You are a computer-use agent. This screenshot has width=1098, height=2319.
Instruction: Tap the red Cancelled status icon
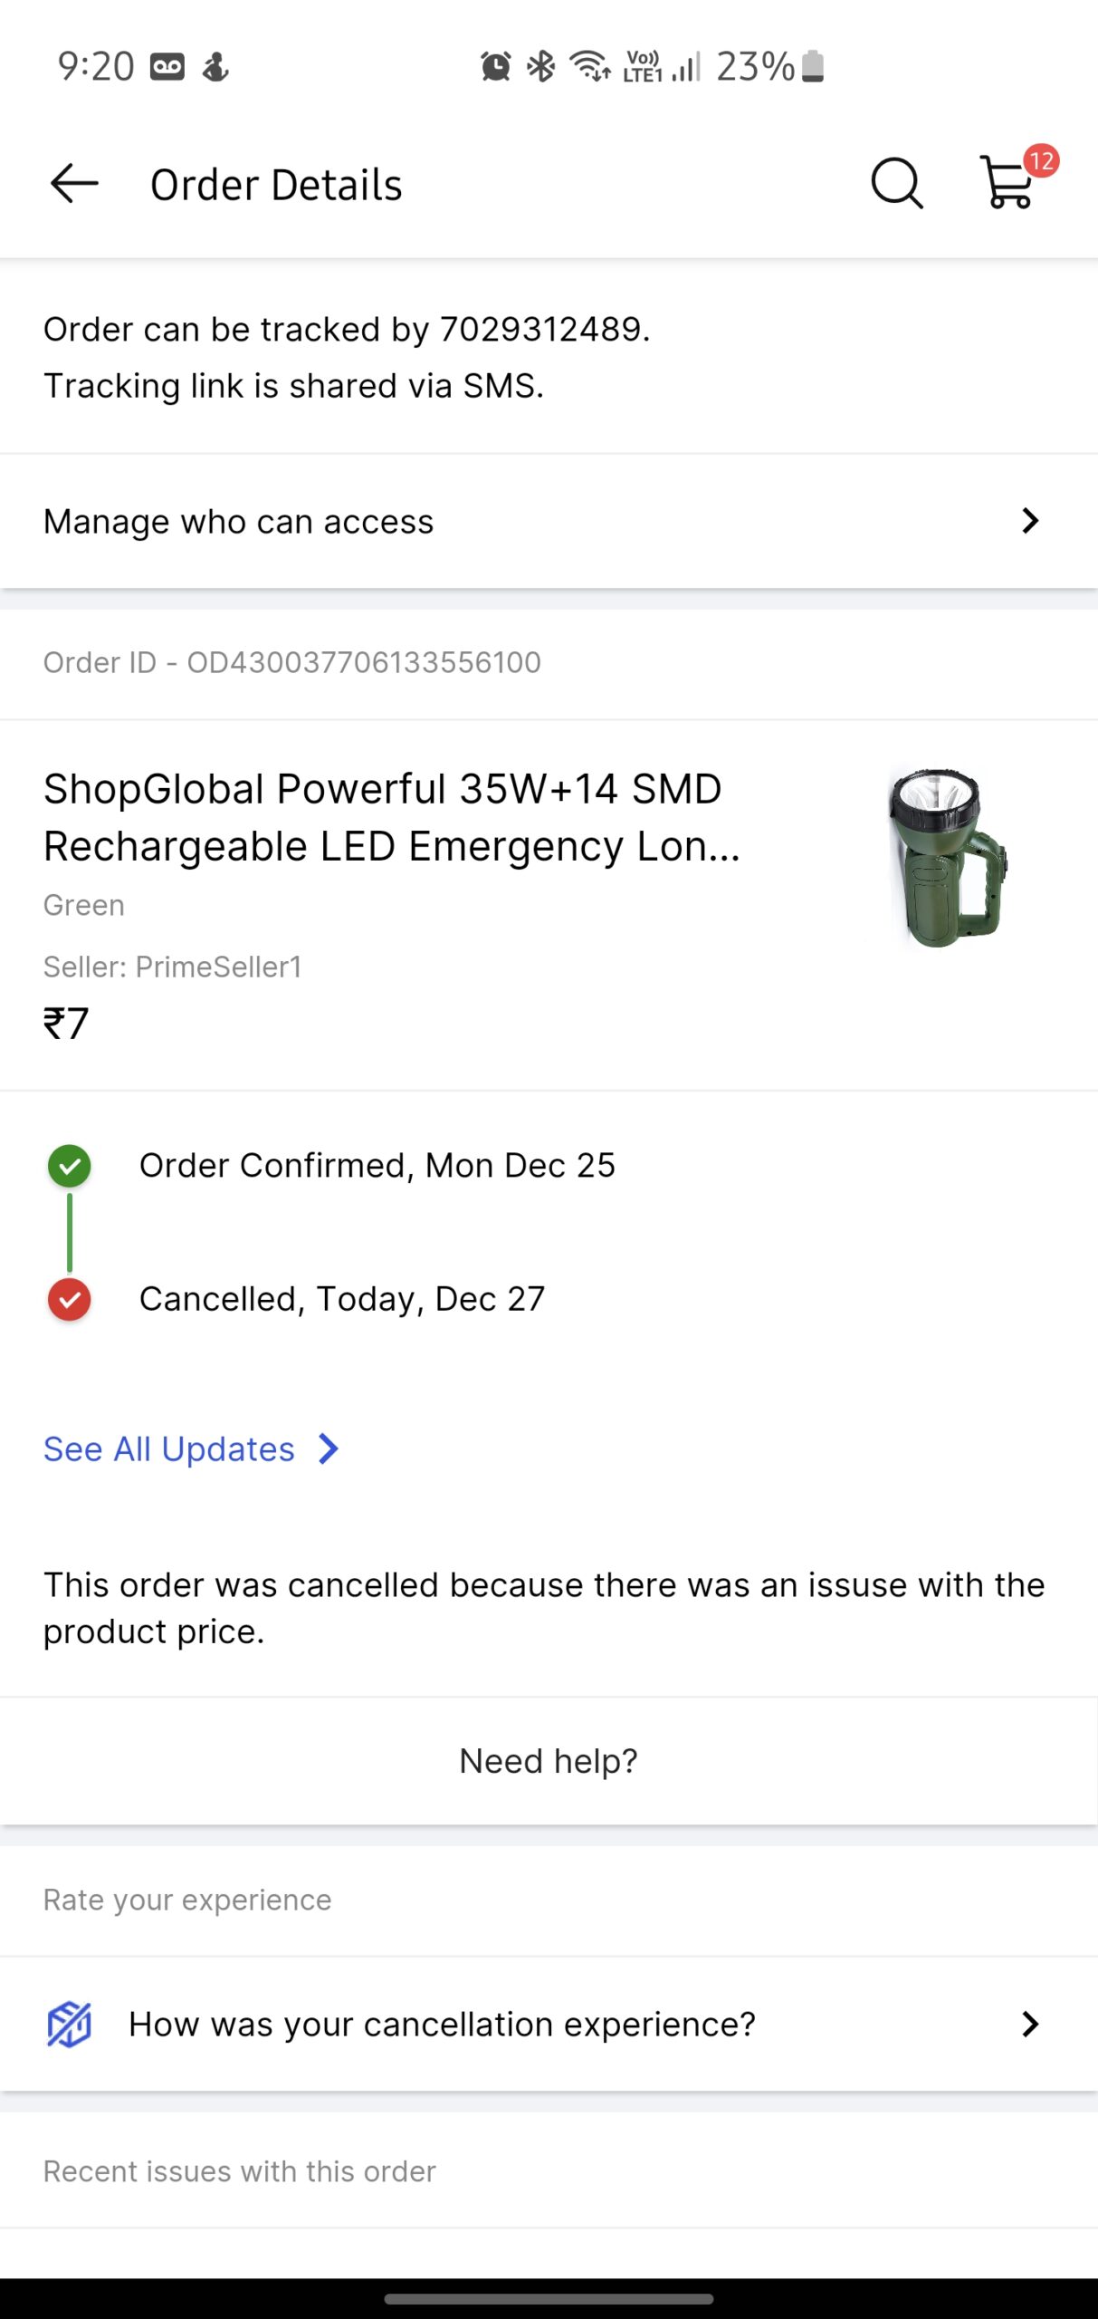pos(70,1300)
